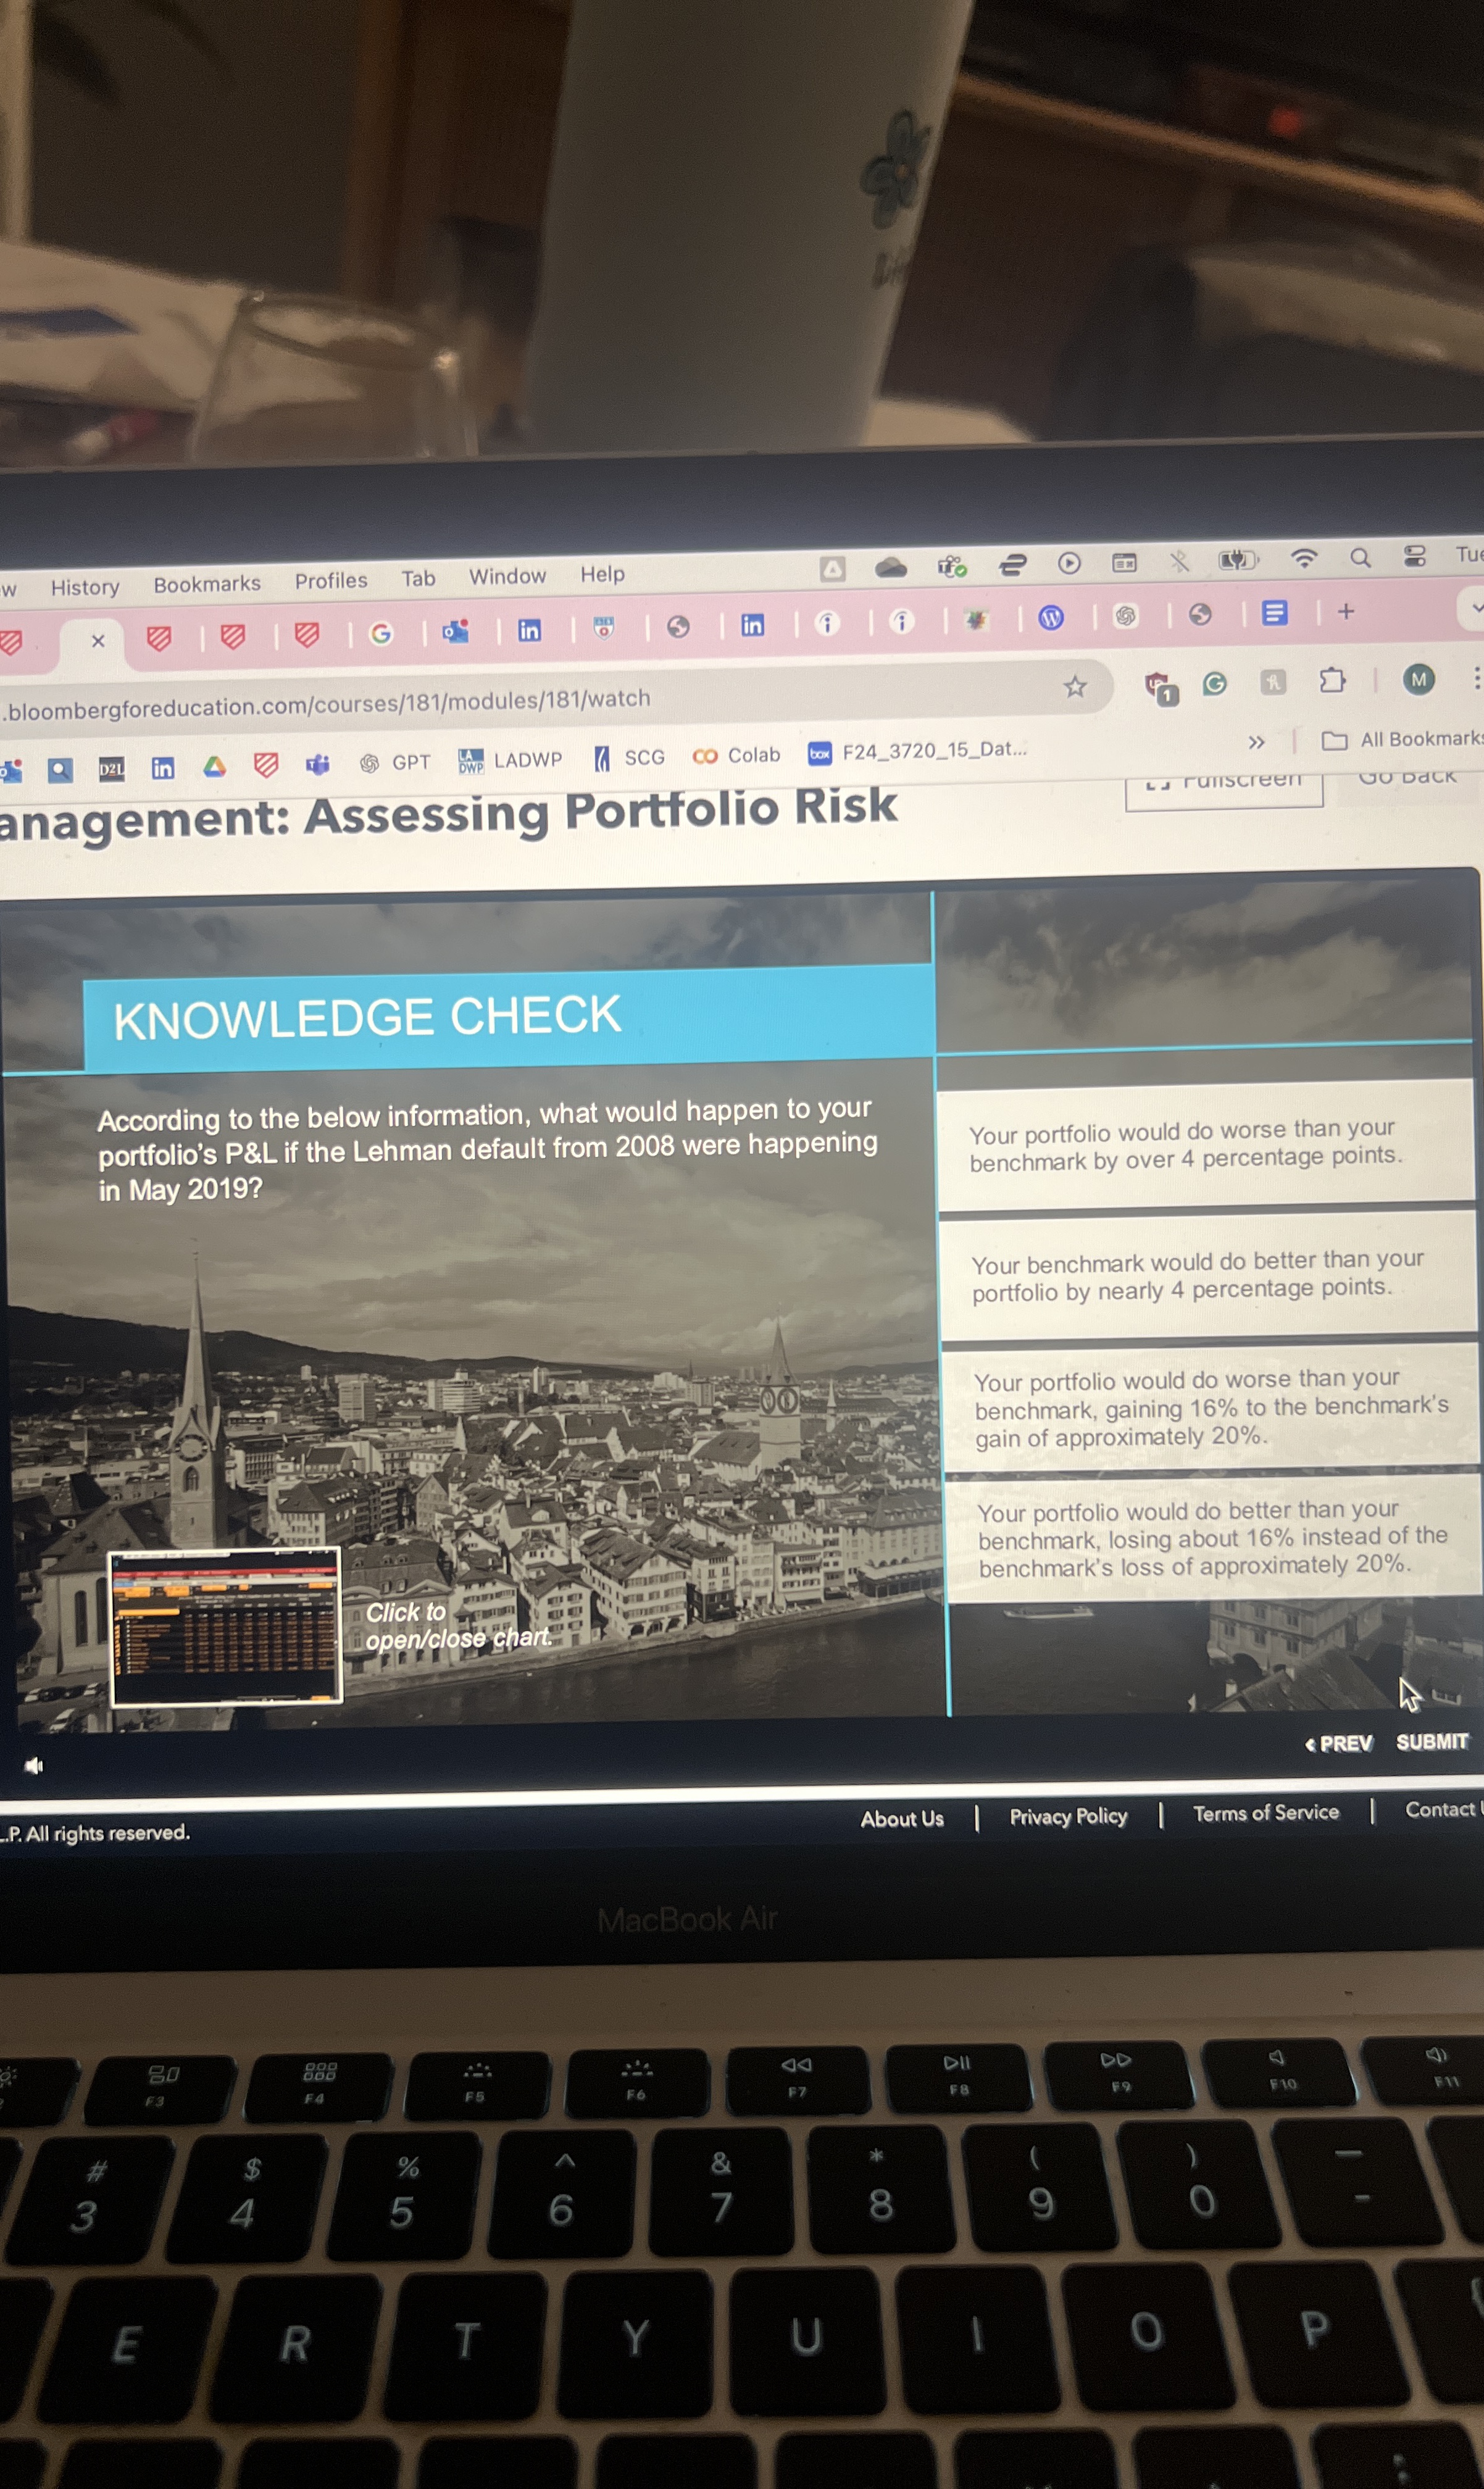Expand the hidden bookmarks chevron
The image size is (1484, 2489).
click(1256, 742)
